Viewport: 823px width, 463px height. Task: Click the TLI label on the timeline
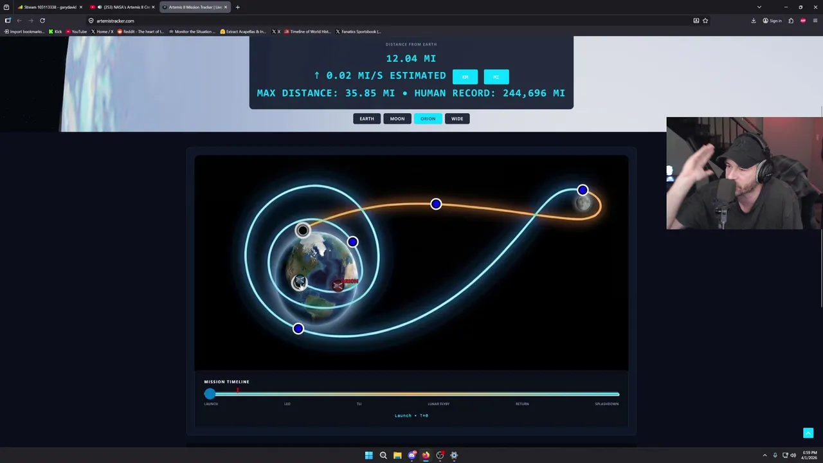[359, 404]
